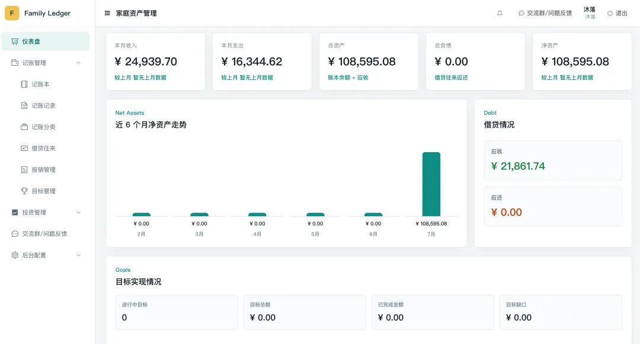Select the 投资管理 menu label
This screenshot has height=344, width=640.
click(34, 213)
